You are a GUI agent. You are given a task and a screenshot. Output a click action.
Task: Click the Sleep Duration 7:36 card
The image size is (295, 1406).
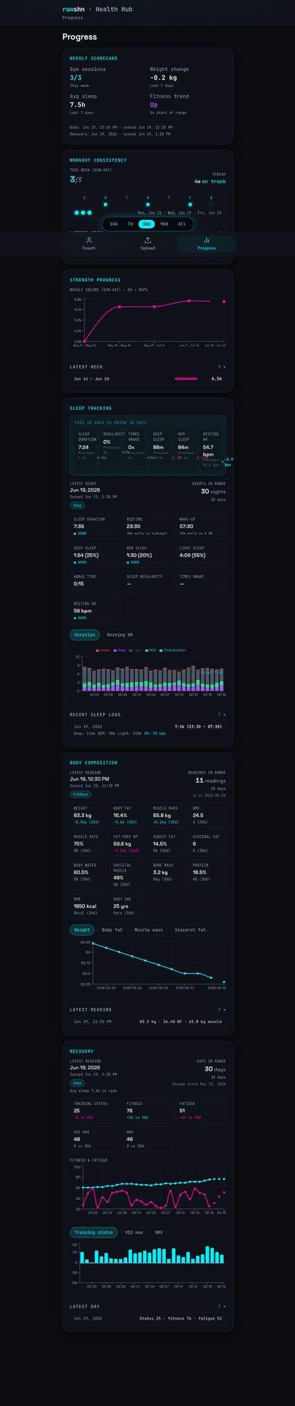94,527
